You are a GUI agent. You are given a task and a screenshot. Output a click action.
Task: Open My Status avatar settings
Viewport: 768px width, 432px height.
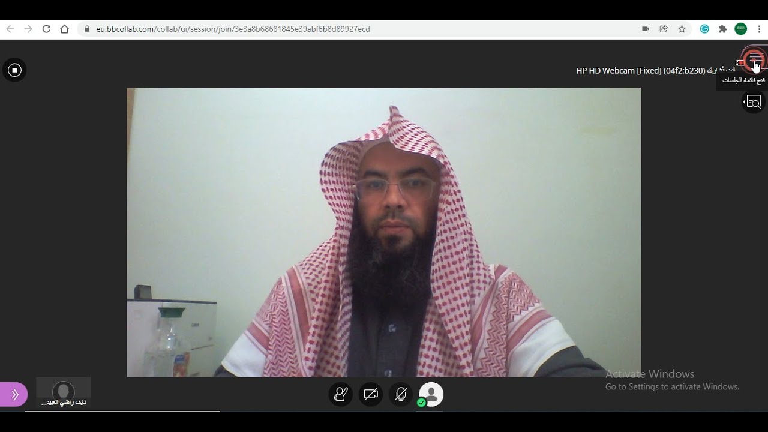pos(431,394)
